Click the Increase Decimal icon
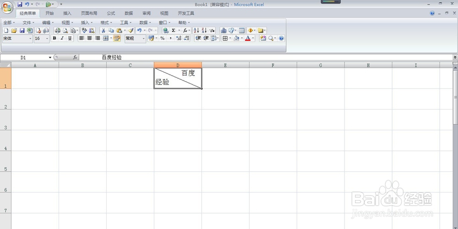 point(179,38)
